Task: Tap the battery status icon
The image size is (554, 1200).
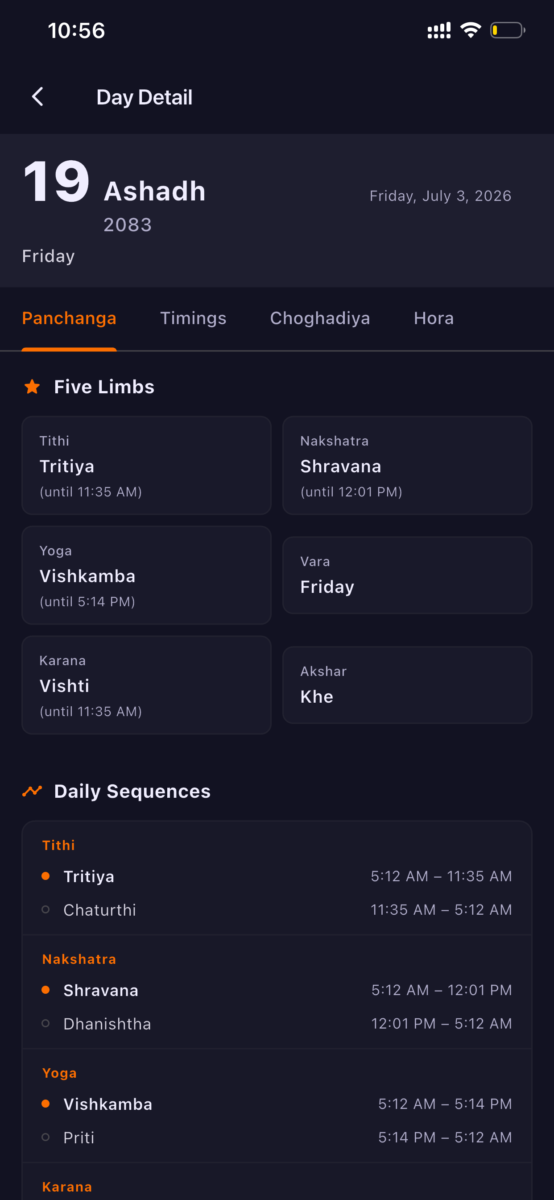Action: click(x=508, y=30)
